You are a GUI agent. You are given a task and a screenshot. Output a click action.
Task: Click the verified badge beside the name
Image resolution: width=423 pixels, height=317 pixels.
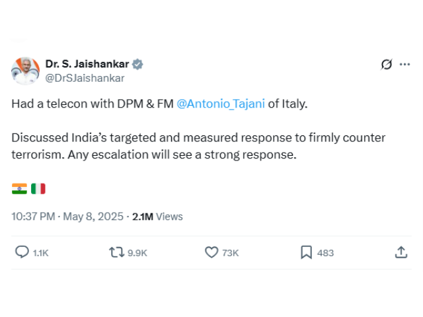tap(137, 64)
